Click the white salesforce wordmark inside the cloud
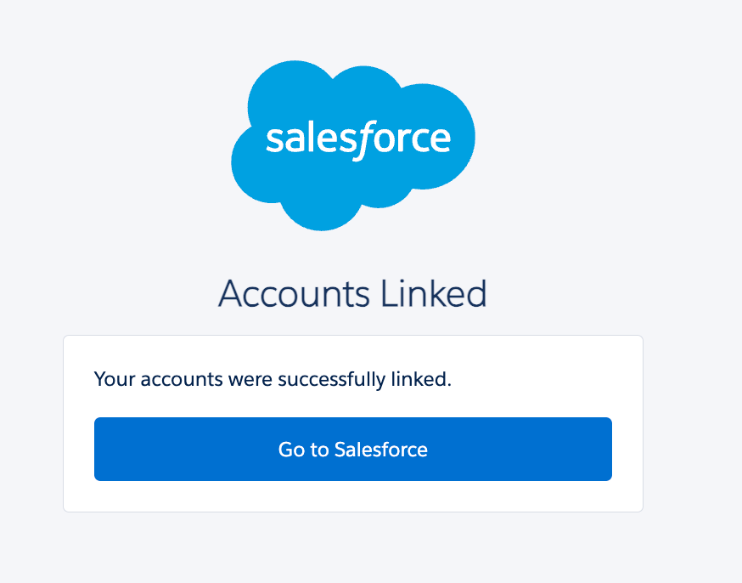The image size is (742, 583). point(357,139)
